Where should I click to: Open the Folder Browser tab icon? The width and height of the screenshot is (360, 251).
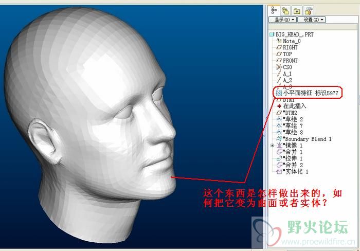297,11
